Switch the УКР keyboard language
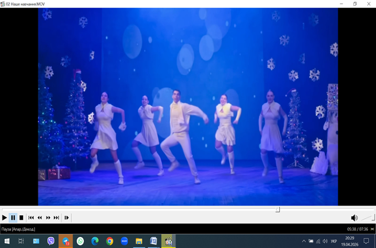376x248 pixels. [x=334, y=241]
